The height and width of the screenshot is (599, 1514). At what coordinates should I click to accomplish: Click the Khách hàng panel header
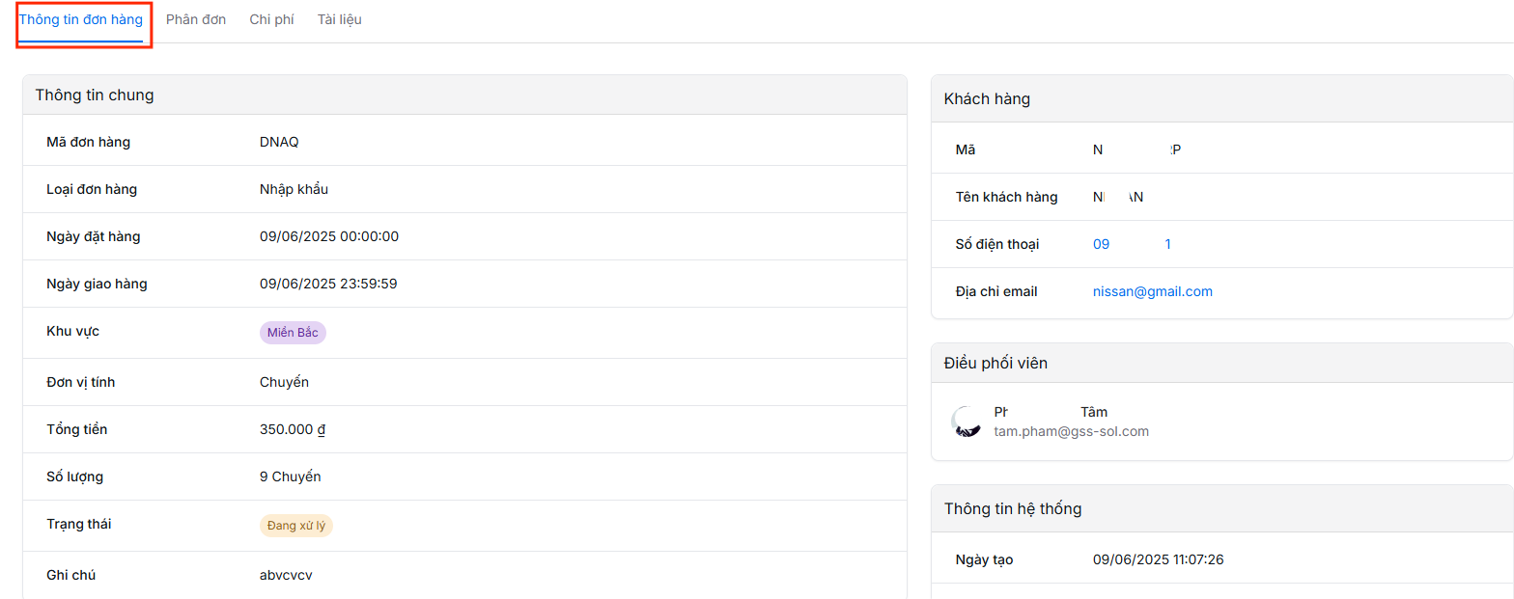987,98
